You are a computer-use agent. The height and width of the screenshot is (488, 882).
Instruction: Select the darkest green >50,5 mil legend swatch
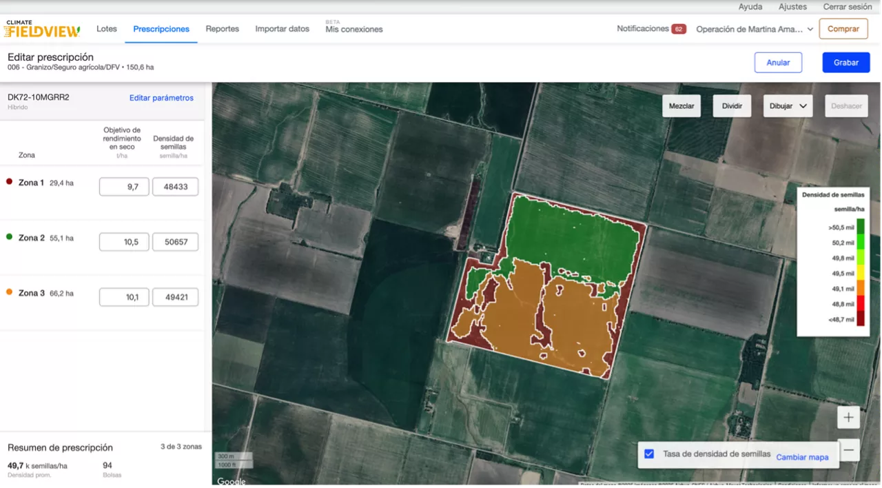tap(860, 226)
